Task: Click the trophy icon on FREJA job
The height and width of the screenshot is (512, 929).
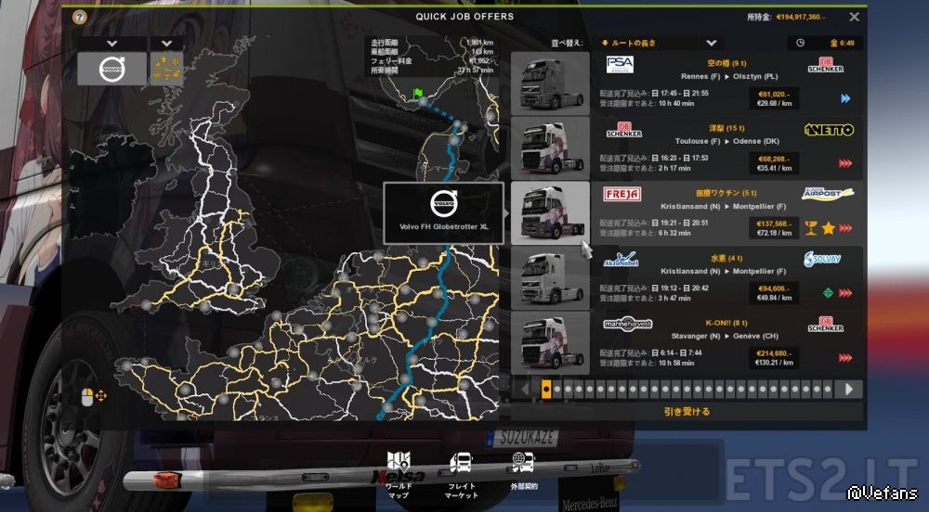Action: 811,227
